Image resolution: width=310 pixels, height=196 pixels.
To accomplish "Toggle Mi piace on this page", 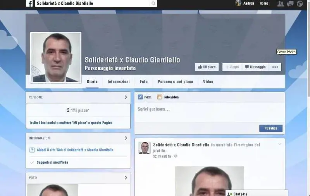I will click(x=207, y=67).
